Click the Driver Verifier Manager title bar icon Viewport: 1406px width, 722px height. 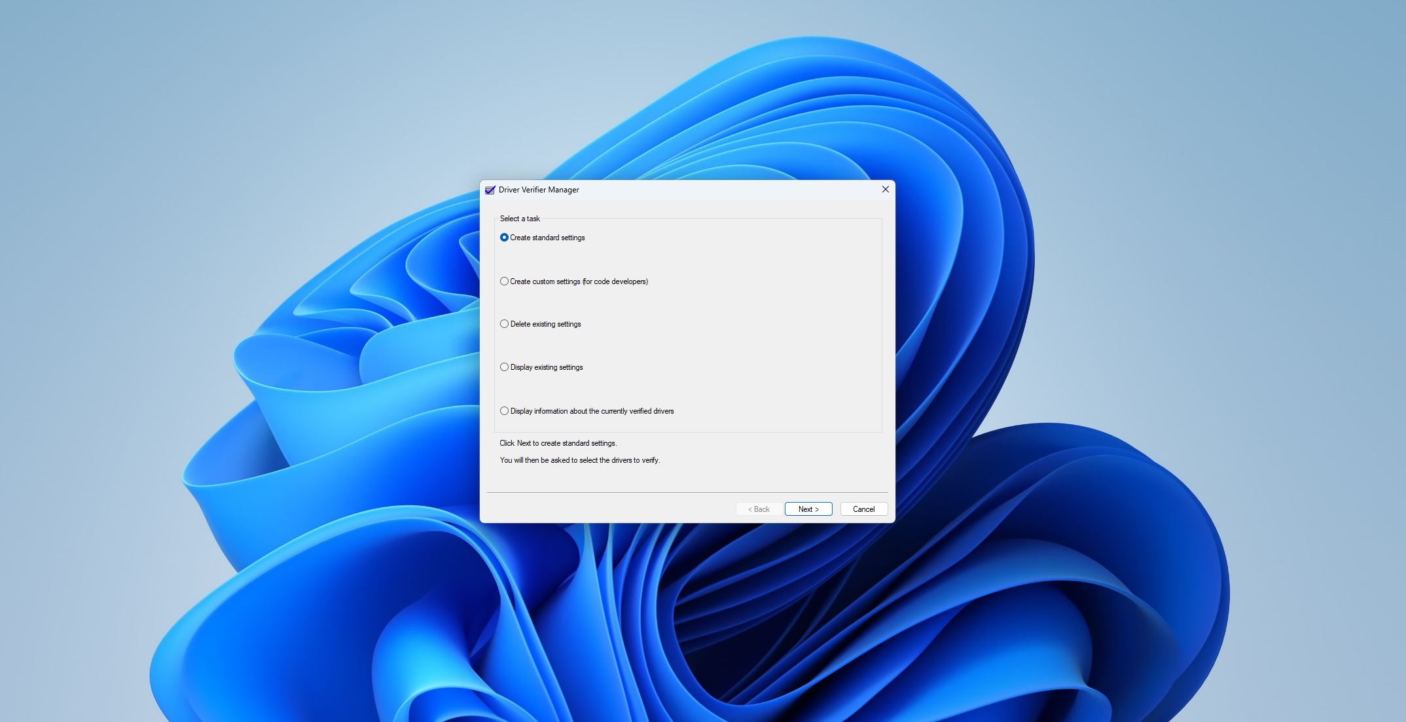(490, 189)
